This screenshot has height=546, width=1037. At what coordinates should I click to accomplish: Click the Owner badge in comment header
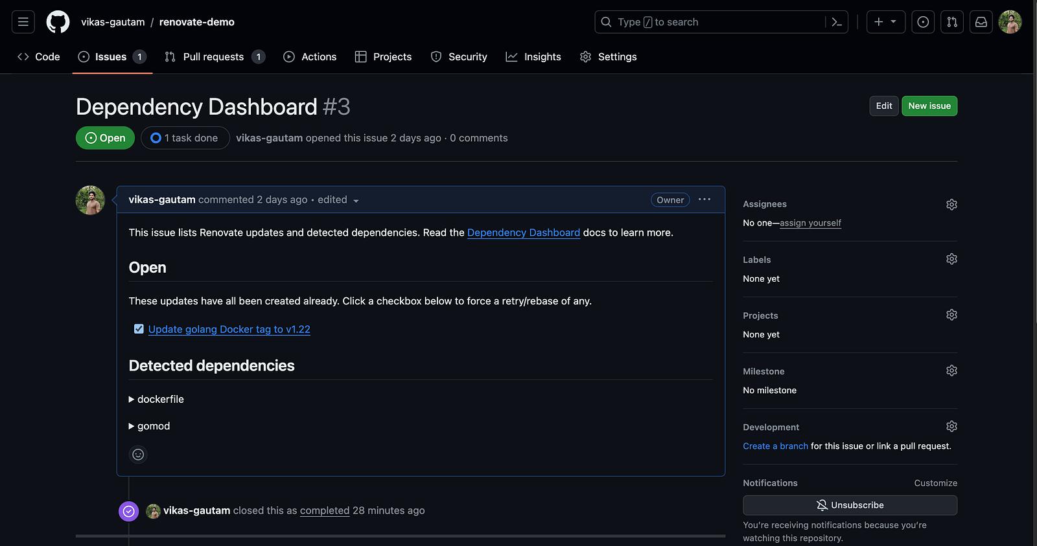click(x=670, y=200)
